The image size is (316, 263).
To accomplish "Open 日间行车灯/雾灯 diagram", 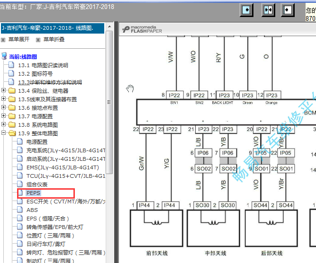I will click(46, 244).
